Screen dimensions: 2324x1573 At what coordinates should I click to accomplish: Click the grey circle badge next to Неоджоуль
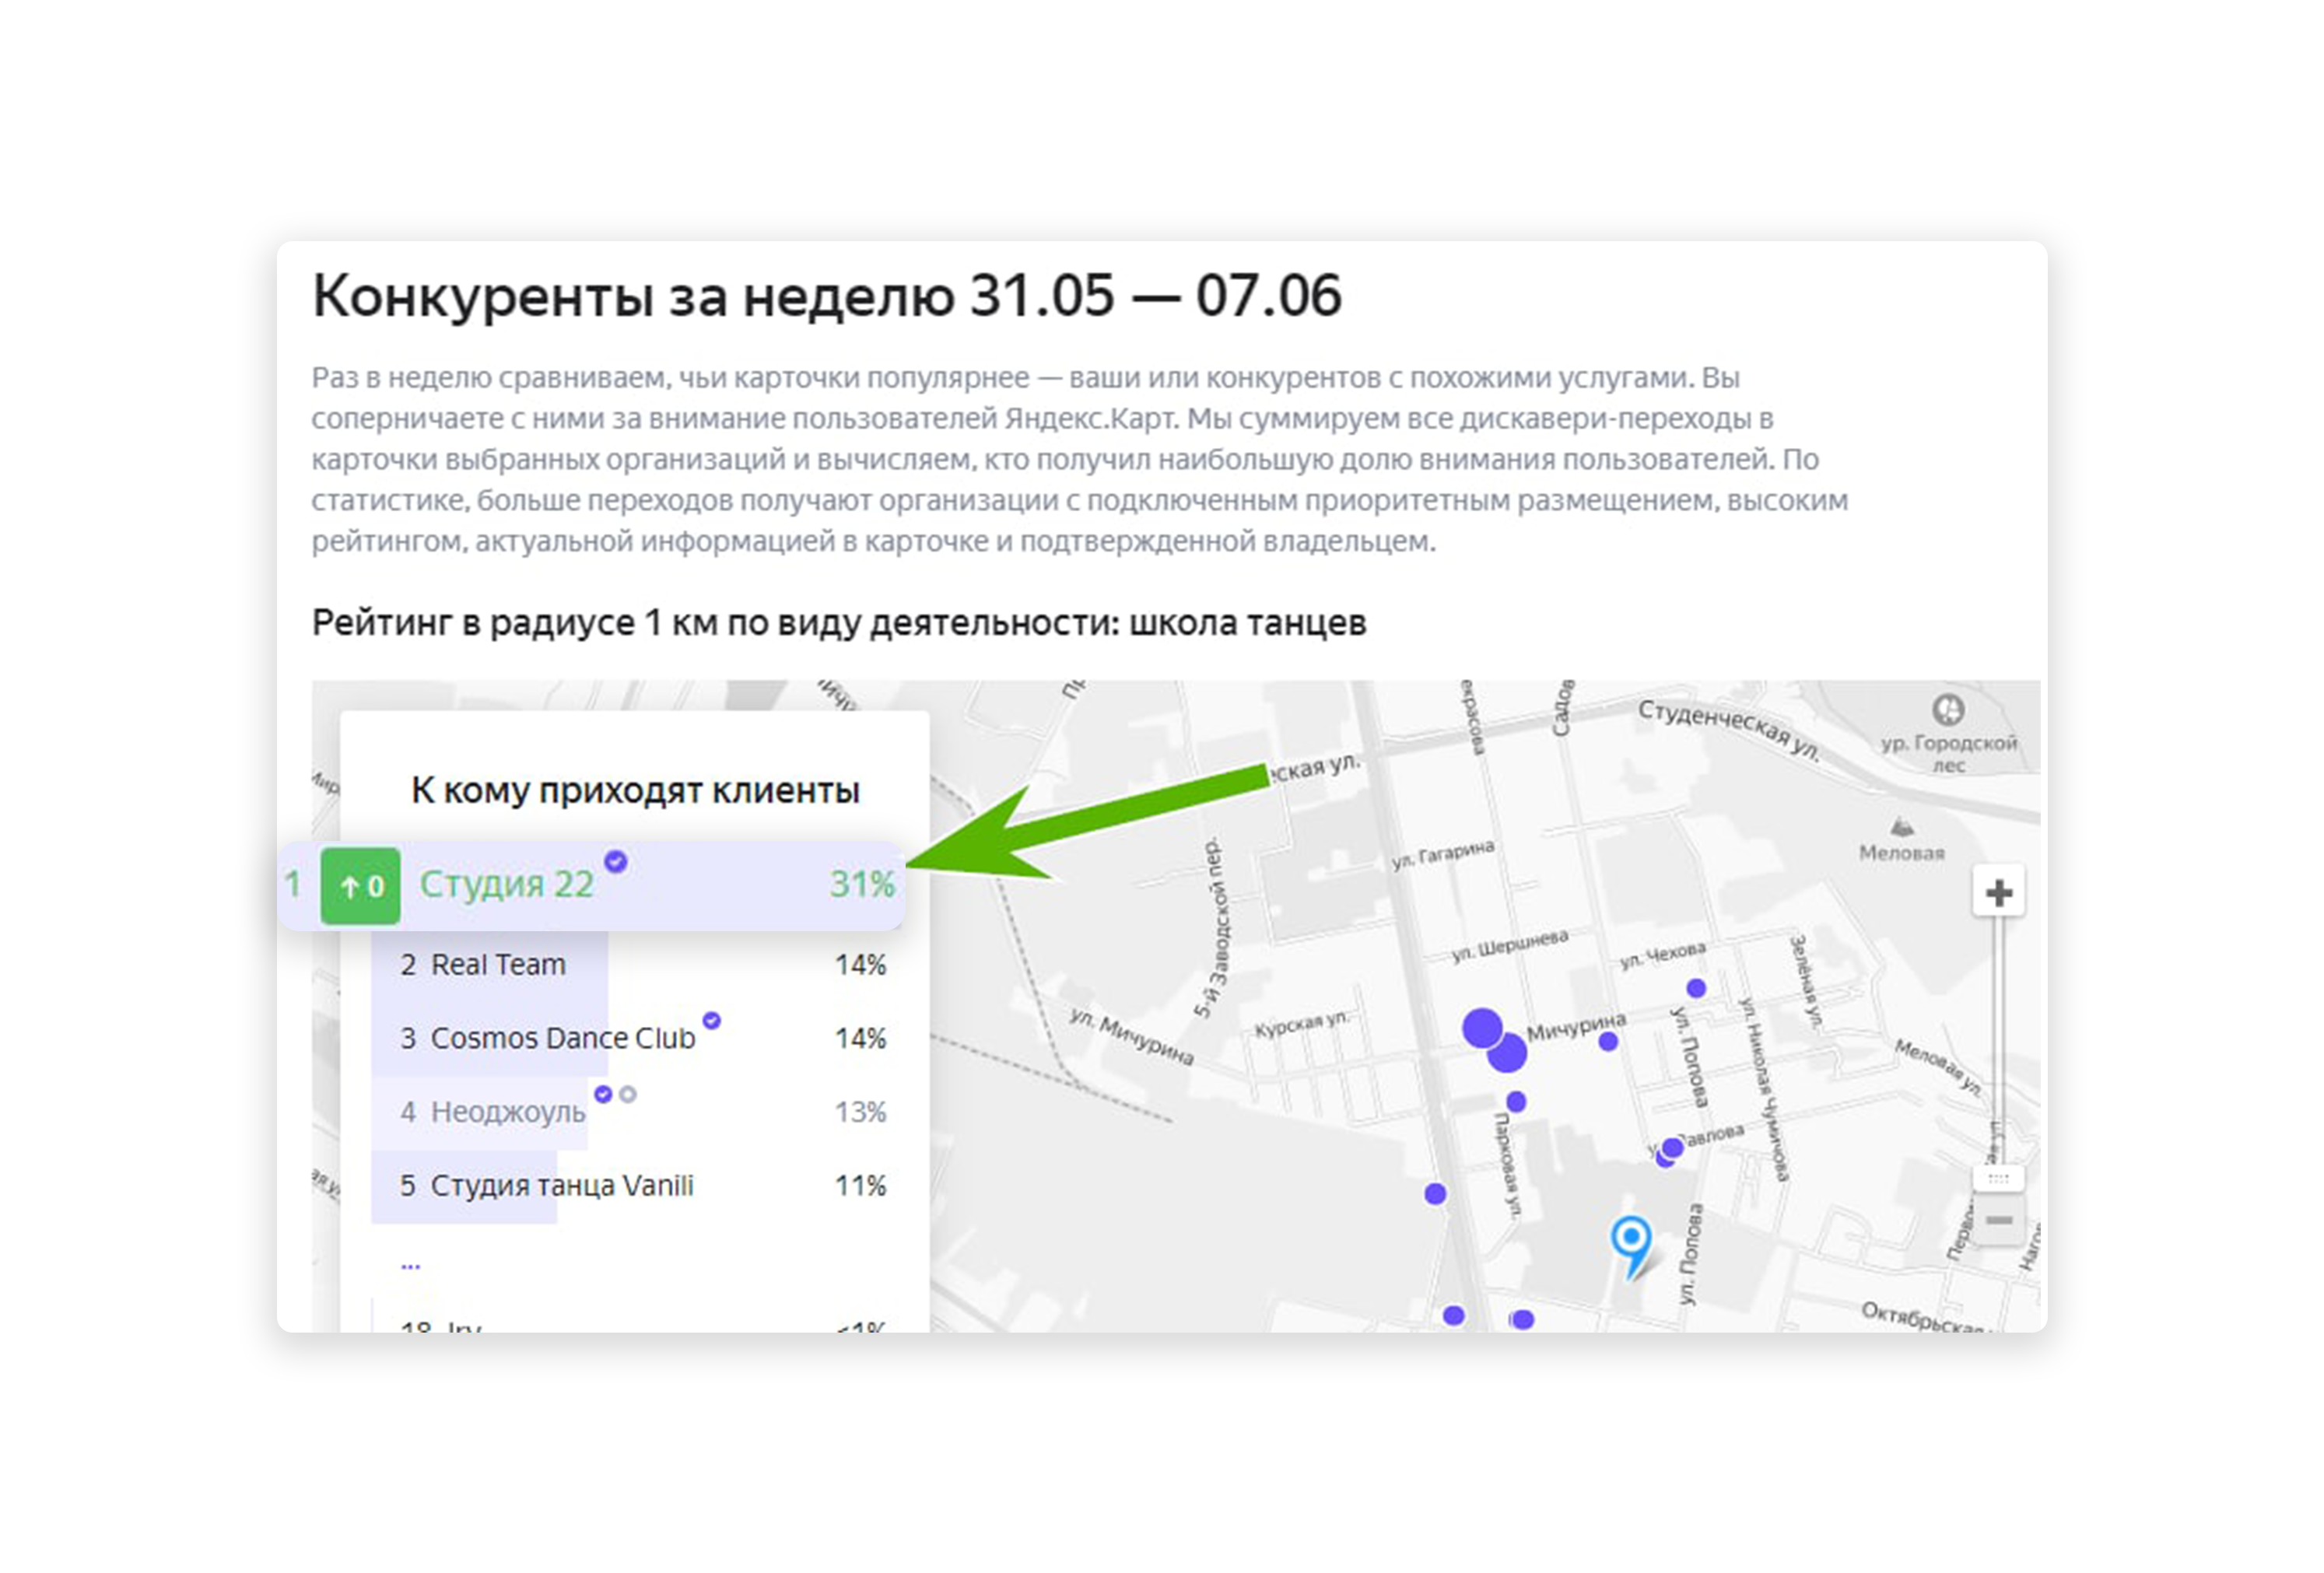[628, 1094]
